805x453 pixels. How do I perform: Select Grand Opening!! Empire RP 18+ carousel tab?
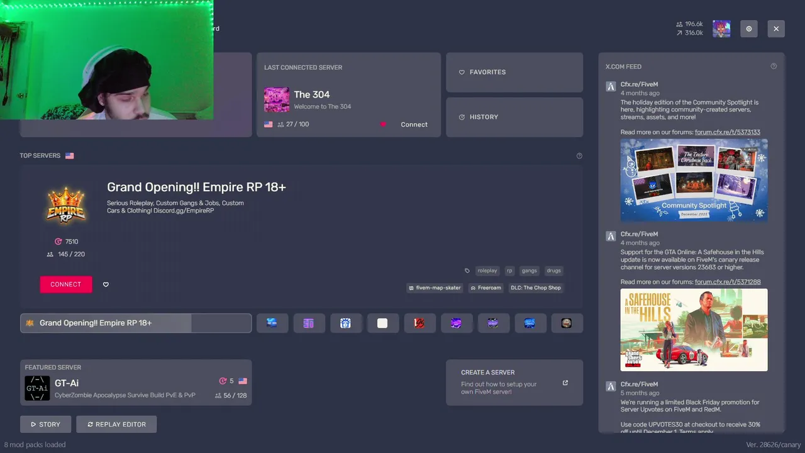pos(136,323)
